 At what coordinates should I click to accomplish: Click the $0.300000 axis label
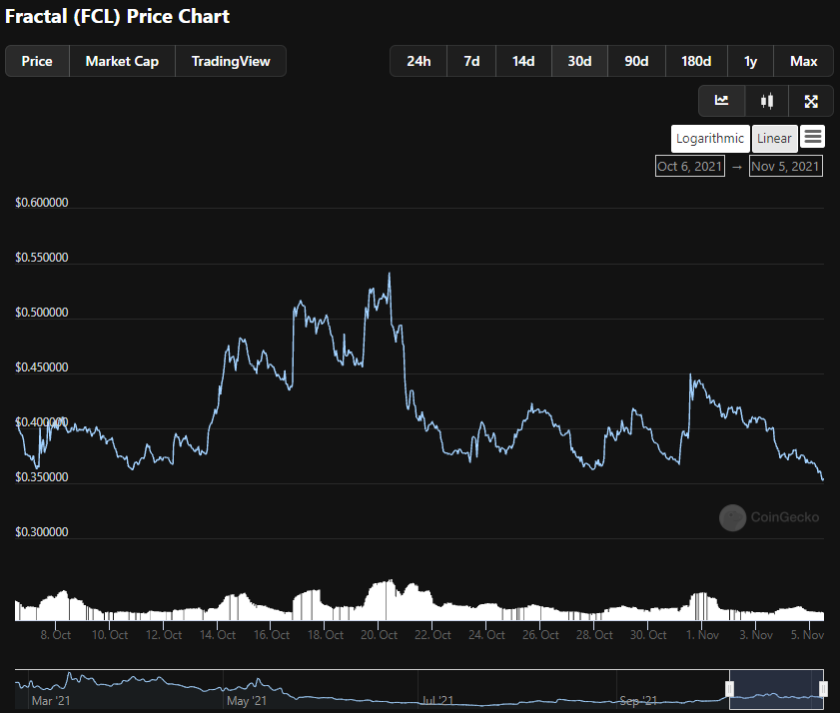(42, 532)
